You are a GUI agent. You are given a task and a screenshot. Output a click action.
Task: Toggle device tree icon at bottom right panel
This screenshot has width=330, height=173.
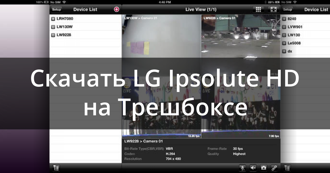[x=287, y=168]
